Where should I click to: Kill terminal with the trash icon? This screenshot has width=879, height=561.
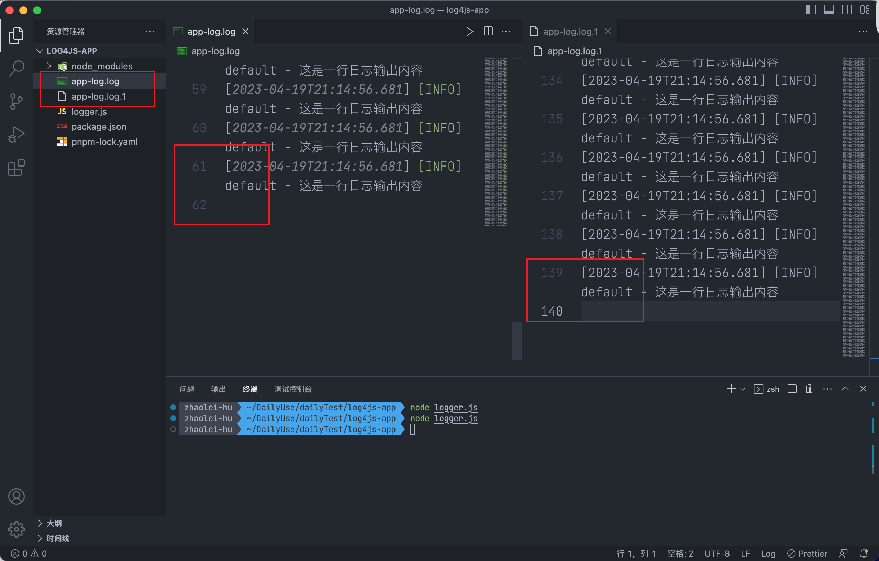[809, 389]
